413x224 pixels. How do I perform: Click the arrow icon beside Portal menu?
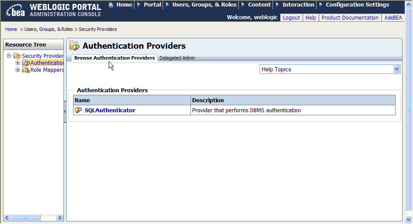click(x=139, y=5)
